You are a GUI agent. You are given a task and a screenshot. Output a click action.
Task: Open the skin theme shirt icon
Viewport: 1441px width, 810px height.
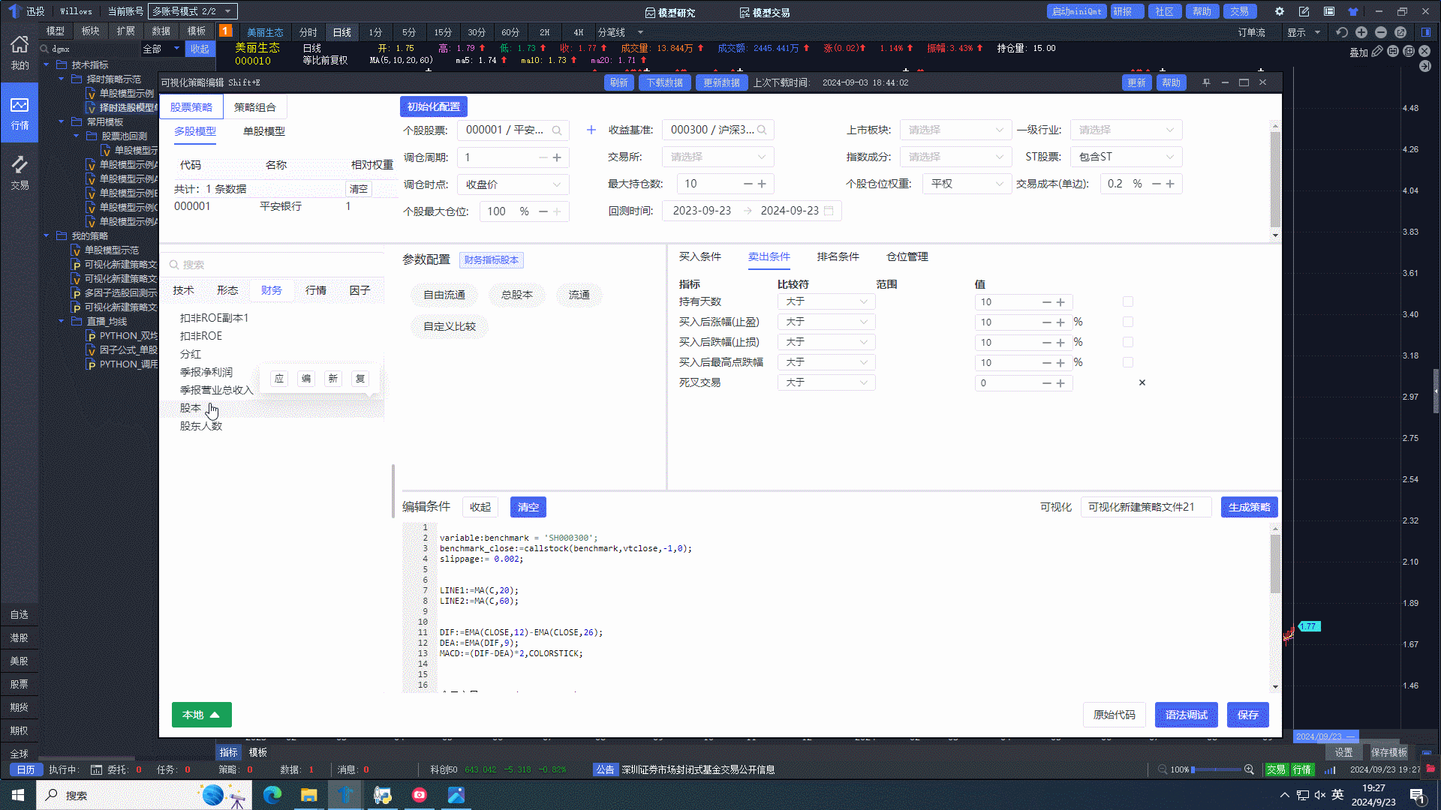[1353, 11]
